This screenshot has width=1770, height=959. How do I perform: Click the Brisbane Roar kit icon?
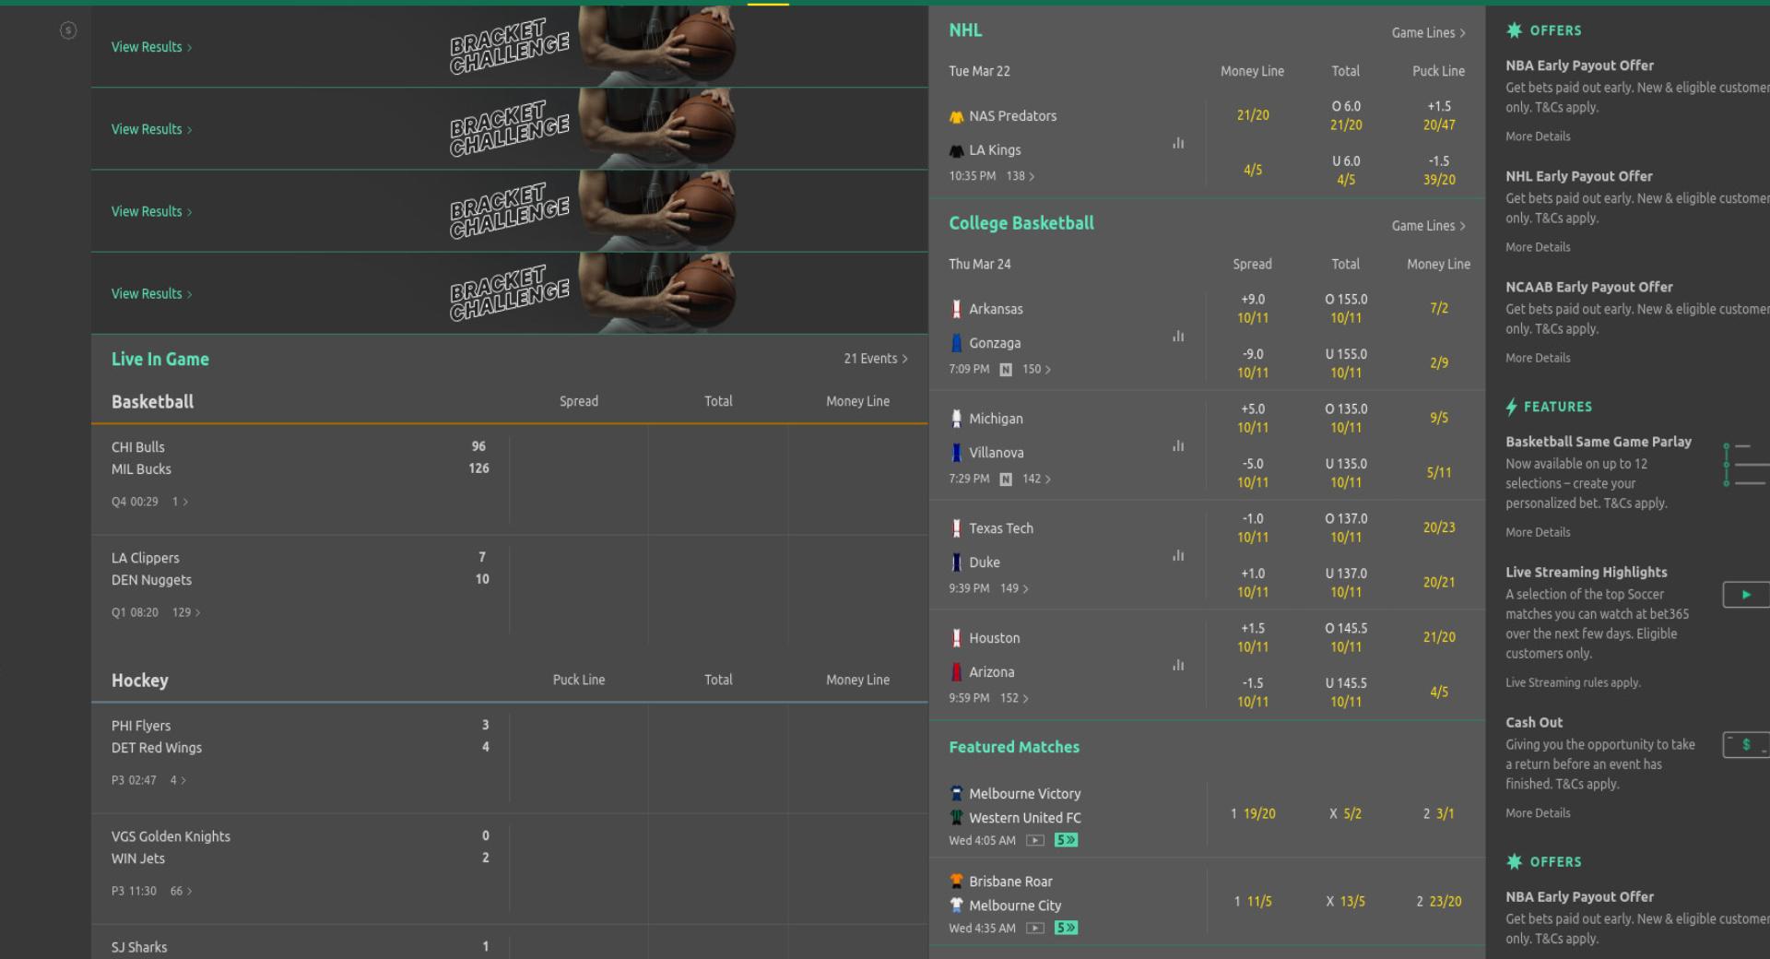coord(956,881)
